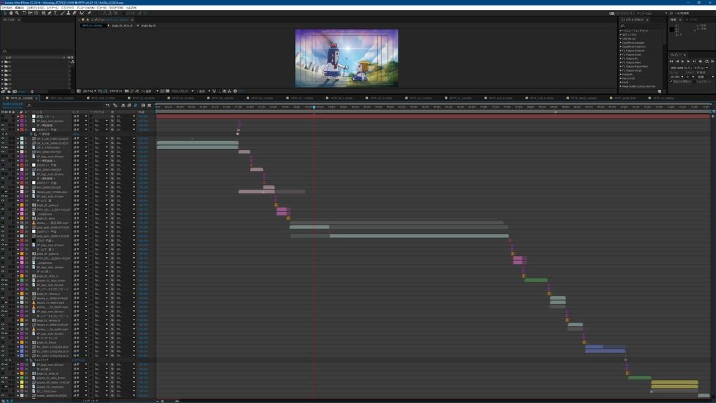Mute audio speaker on layer 7
Image resolution: width=716 pixels, height=403 pixels.
[6, 147]
